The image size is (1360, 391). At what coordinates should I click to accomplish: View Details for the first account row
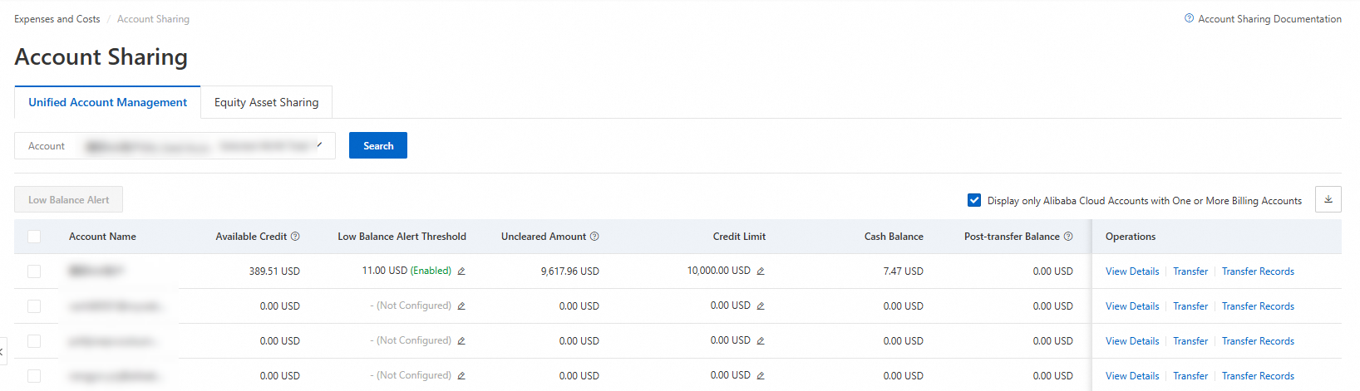pos(1132,271)
